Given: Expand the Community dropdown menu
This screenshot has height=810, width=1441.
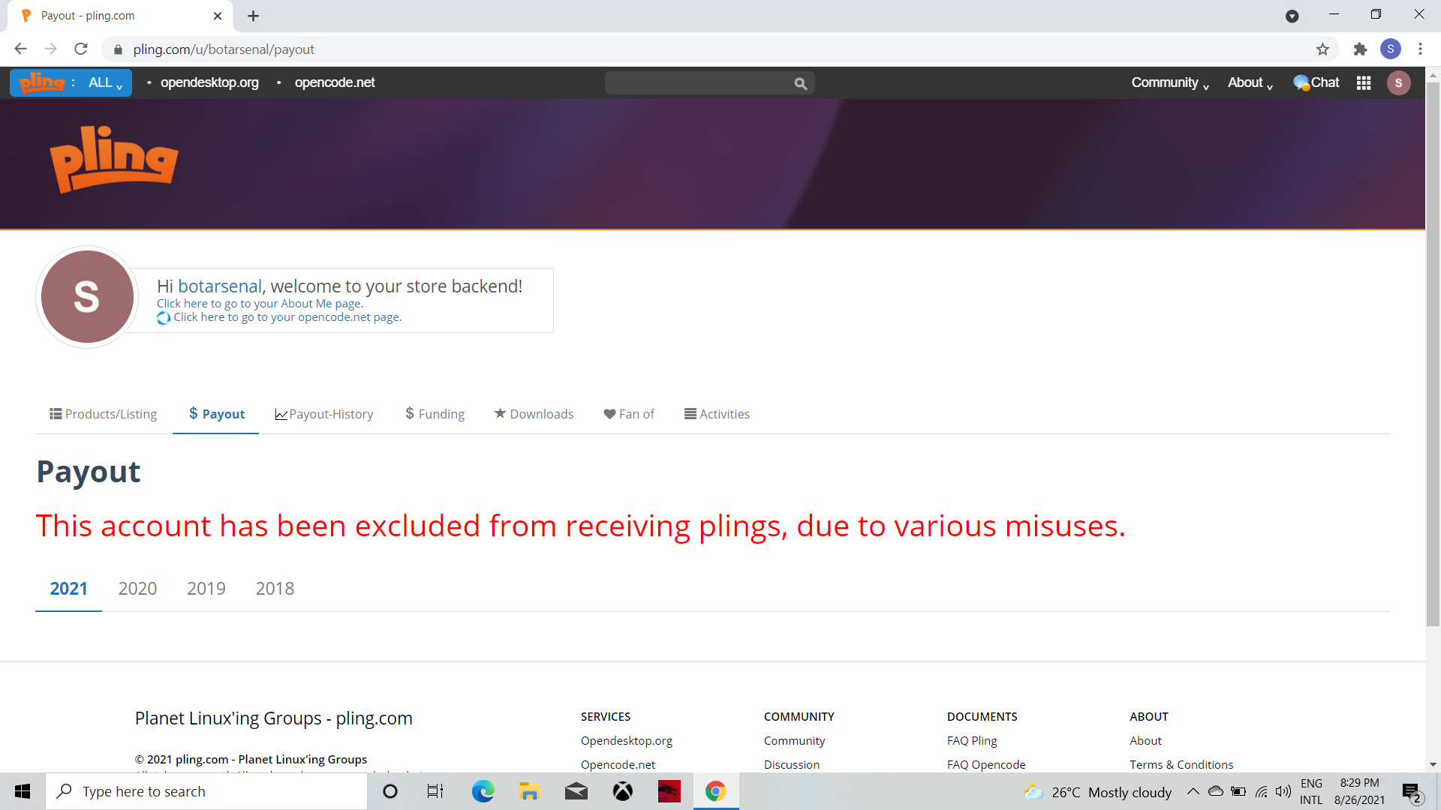Looking at the screenshot, I should coord(1169,82).
